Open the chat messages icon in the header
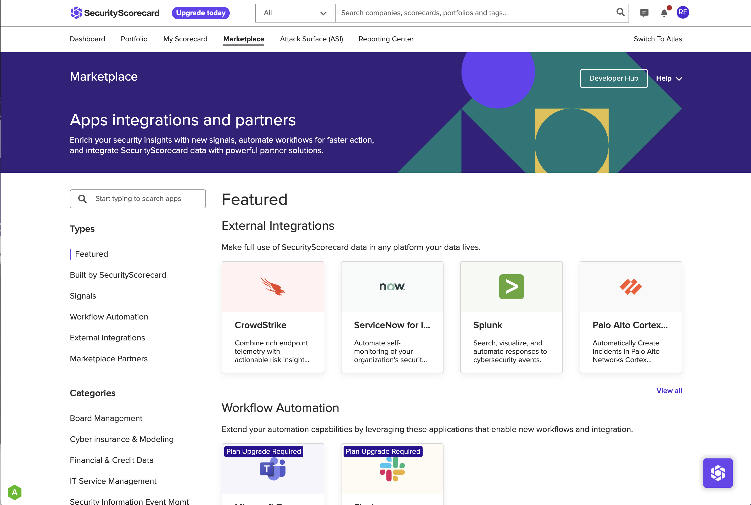 tap(644, 13)
